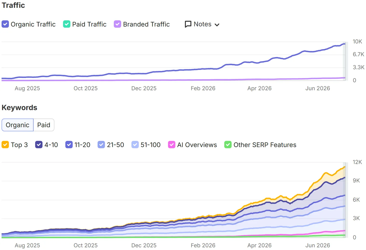Click the Notes speech bubble icon
The width and height of the screenshot is (366, 250).
(188, 24)
